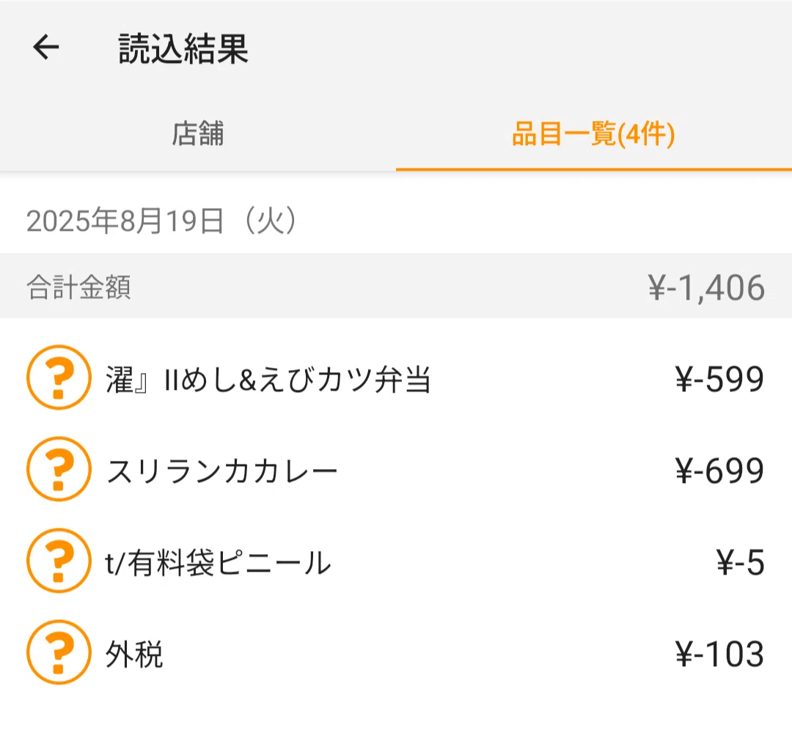Tap the ¥-5 price value

point(741,562)
